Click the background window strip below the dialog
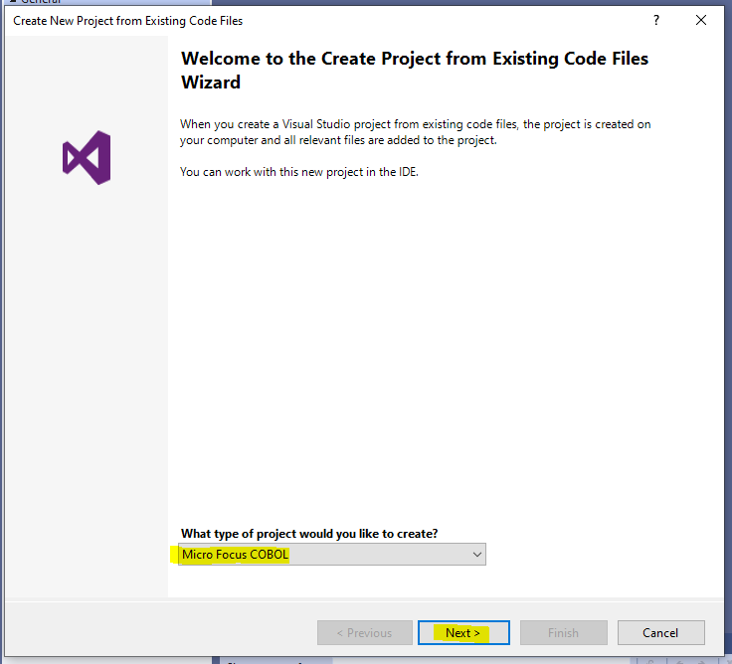Screen dimensions: 732x664 point(448,659)
